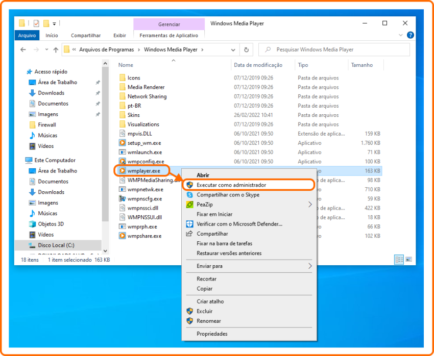Viewport: 434px width, 356px height.
Task: Click the Skype icon in context menu
Action: pos(189,195)
